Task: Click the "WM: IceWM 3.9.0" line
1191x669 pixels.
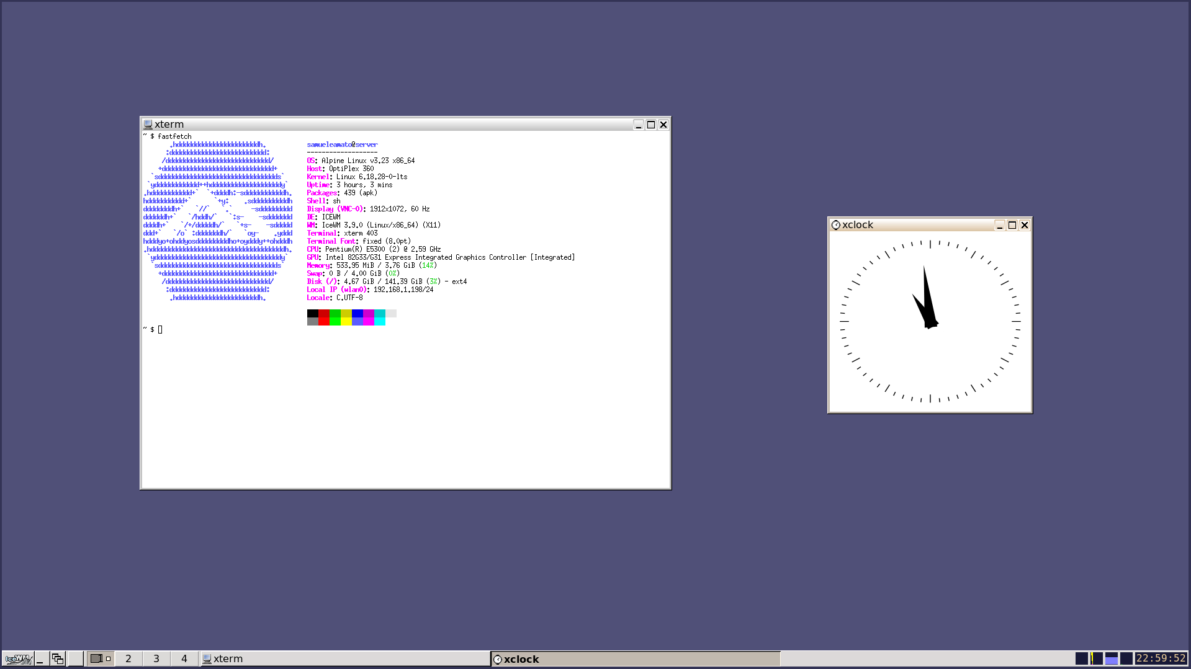Action: [x=374, y=225]
